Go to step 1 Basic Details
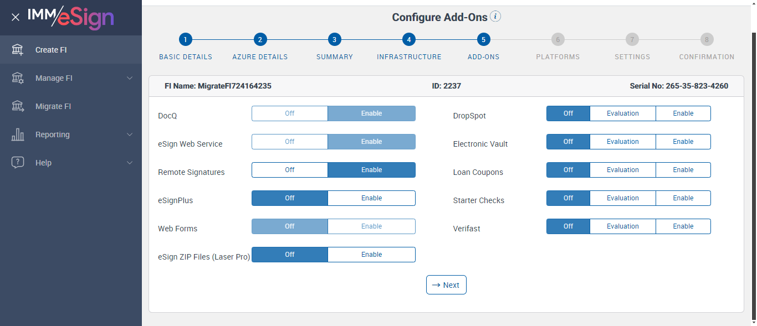Viewport: 757px width, 326px height. (185, 40)
